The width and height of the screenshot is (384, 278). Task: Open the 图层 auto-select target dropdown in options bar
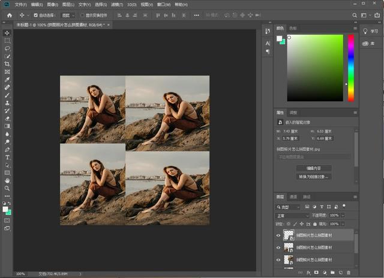pos(68,15)
